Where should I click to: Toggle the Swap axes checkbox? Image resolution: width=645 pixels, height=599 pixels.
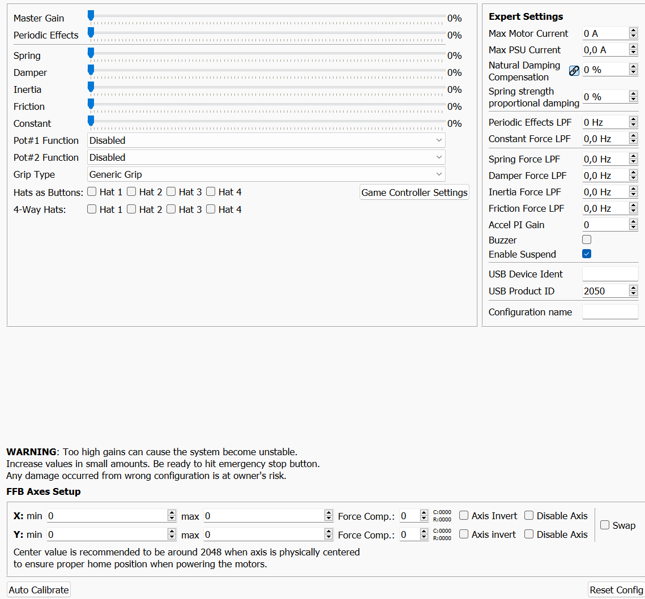(x=605, y=524)
